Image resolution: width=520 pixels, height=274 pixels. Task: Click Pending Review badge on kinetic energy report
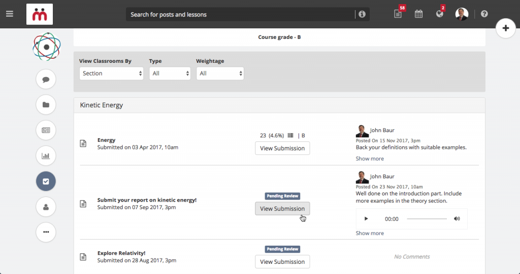(x=282, y=196)
